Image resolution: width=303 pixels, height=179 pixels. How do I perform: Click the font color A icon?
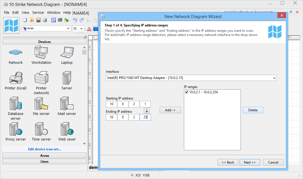pyautogui.click(x=89, y=29)
